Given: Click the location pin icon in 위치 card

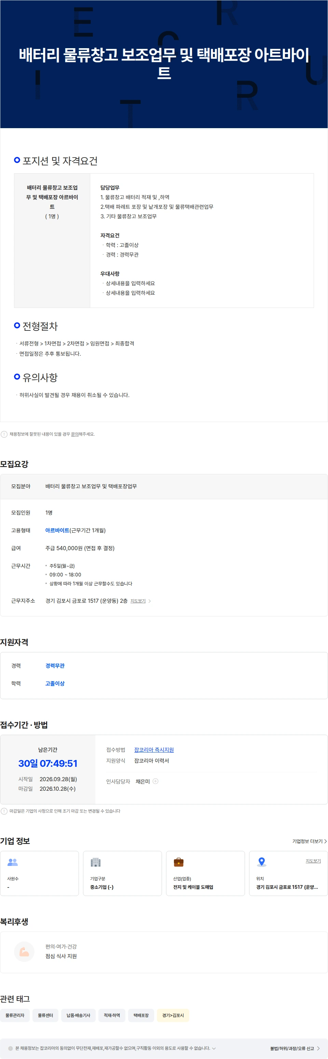Looking at the screenshot, I should [261, 862].
